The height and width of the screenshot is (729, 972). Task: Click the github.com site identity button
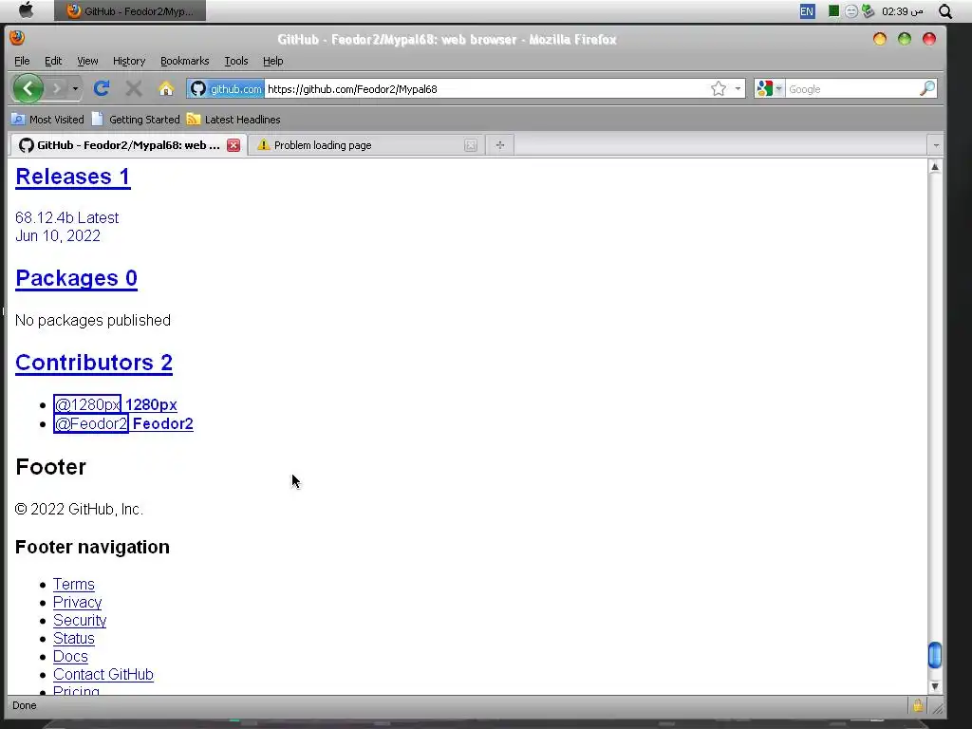(226, 88)
